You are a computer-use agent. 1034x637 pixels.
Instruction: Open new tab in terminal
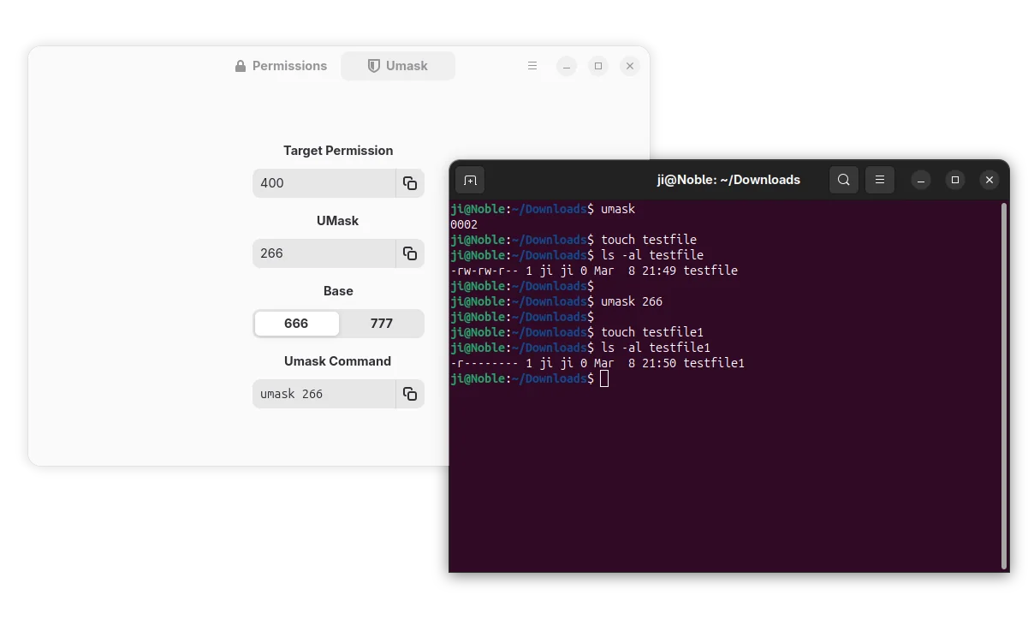tap(470, 180)
